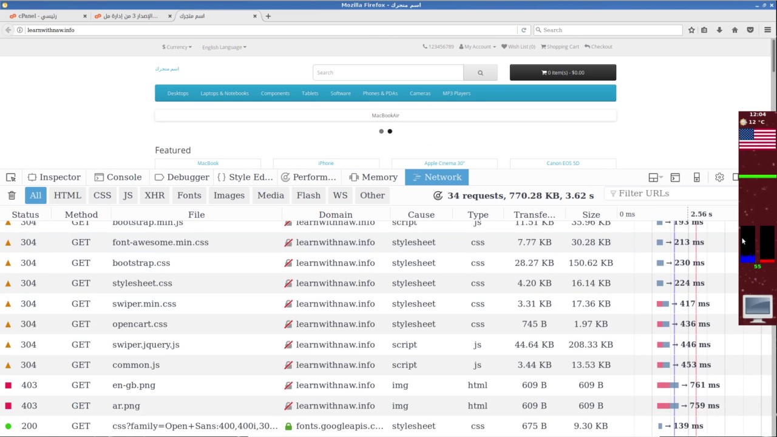Click the split console icon in devtools toolbar
Image resolution: width=777 pixels, height=437 pixels.
coord(675,177)
